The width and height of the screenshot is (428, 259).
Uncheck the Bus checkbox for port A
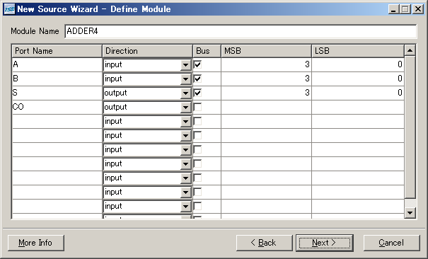pos(197,64)
